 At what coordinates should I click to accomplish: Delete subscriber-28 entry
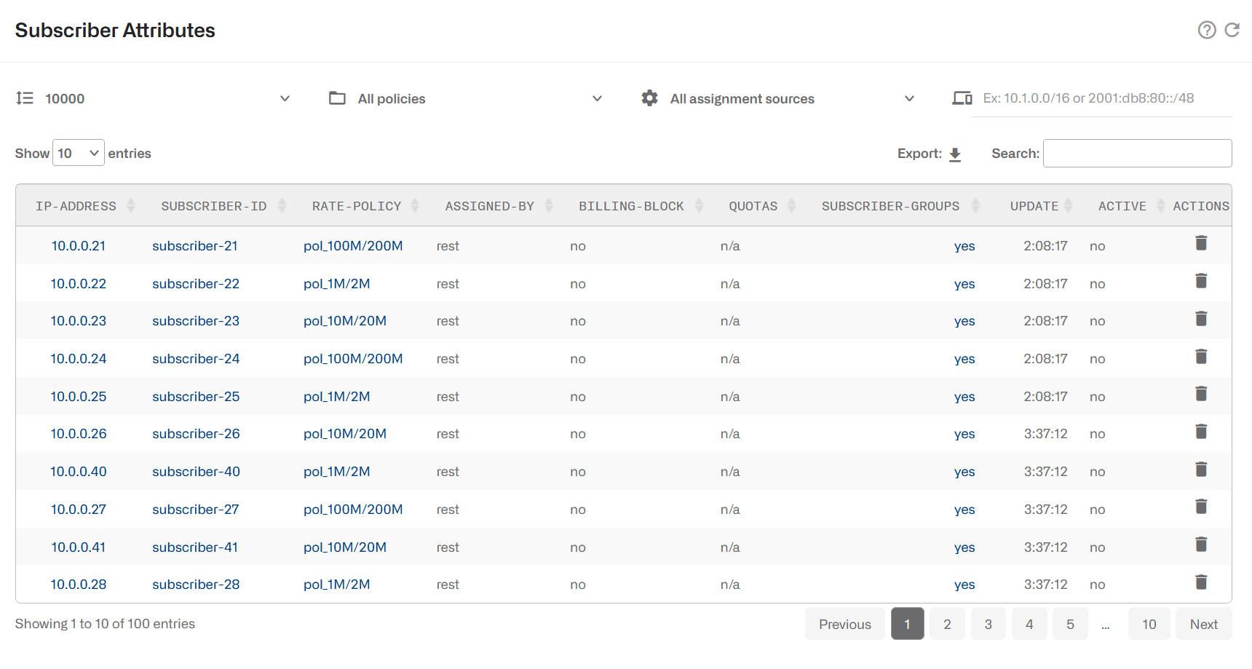[1201, 582]
